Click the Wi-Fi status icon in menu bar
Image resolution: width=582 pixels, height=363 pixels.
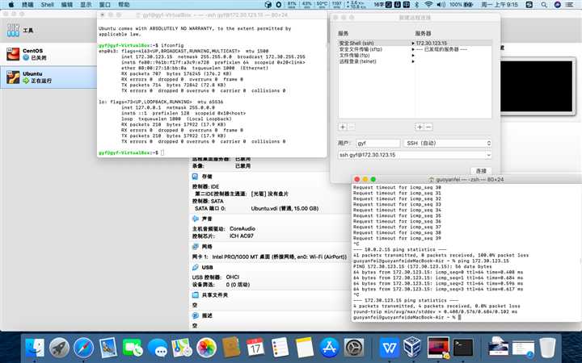click(428, 5)
